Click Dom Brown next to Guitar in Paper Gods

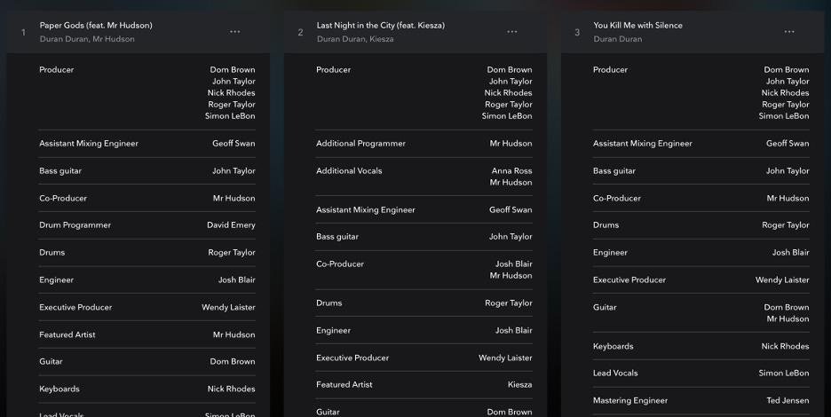point(232,361)
